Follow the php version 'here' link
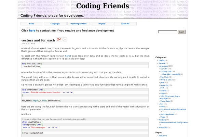Viewport: 205px width, 137px height. click(68, 55)
